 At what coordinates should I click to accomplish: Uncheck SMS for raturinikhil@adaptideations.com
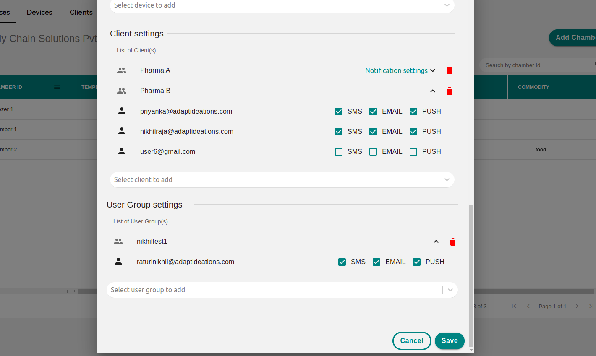coord(342,262)
